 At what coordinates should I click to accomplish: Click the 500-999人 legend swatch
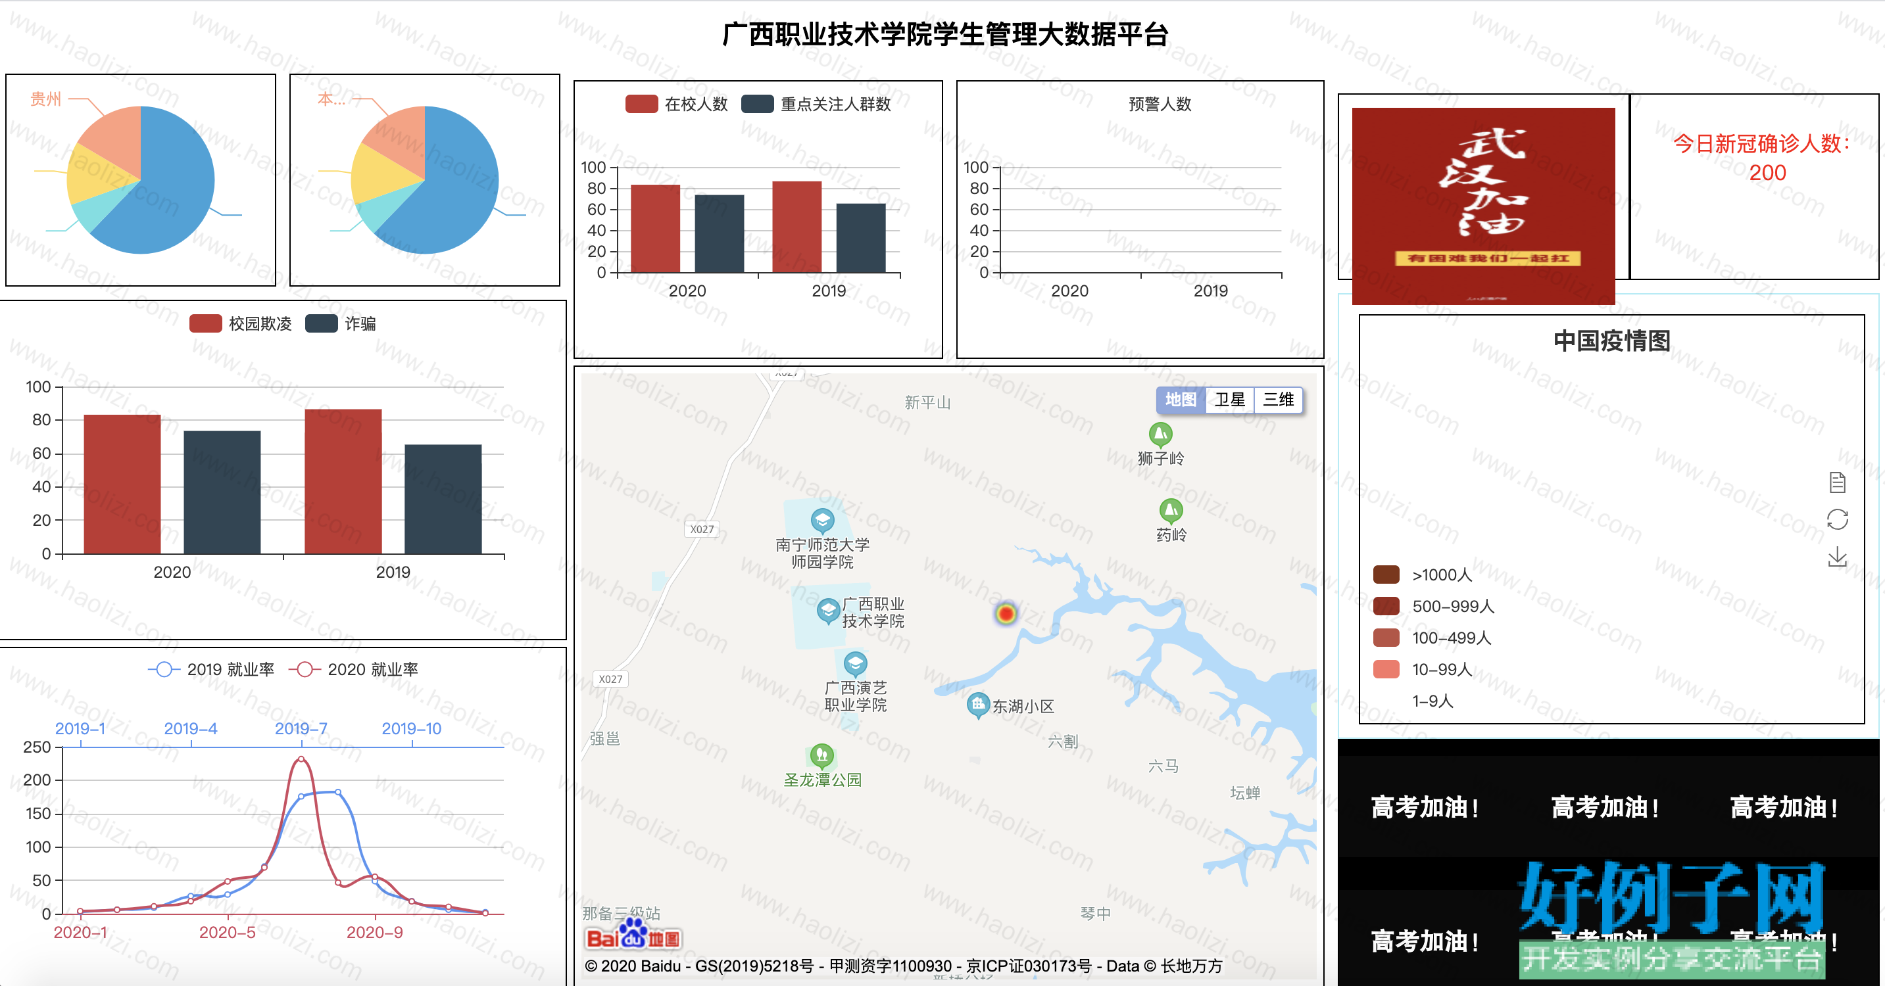click(1386, 606)
